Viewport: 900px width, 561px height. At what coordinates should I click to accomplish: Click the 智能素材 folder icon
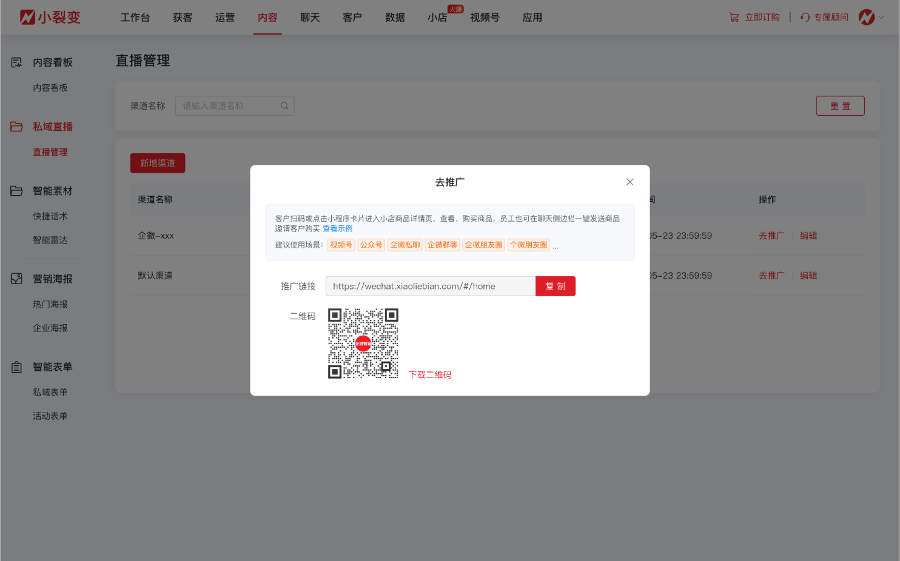pos(16,191)
